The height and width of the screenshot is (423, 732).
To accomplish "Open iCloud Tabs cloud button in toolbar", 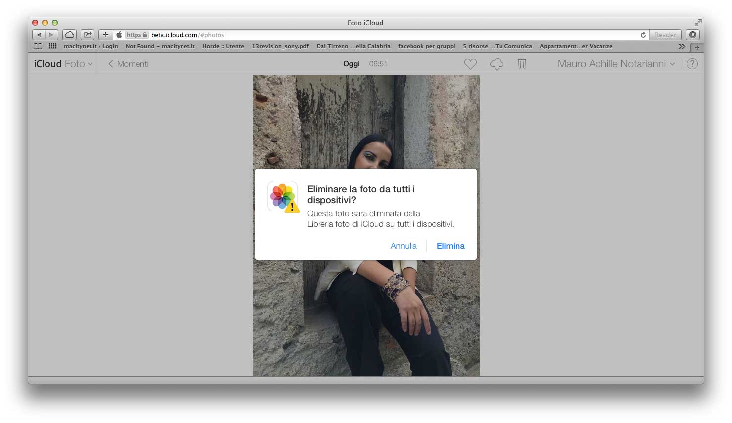I will pyautogui.click(x=69, y=35).
